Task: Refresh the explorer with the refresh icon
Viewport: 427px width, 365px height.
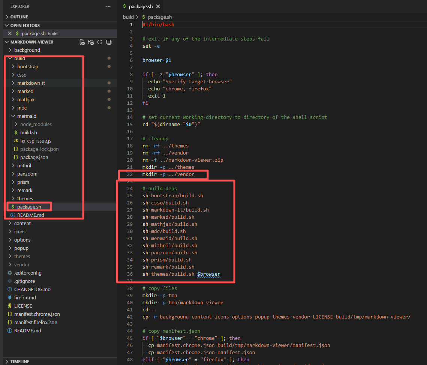Action: tap(100, 42)
